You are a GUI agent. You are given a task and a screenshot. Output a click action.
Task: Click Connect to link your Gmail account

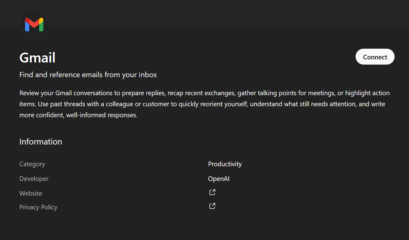click(x=375, y=57)
